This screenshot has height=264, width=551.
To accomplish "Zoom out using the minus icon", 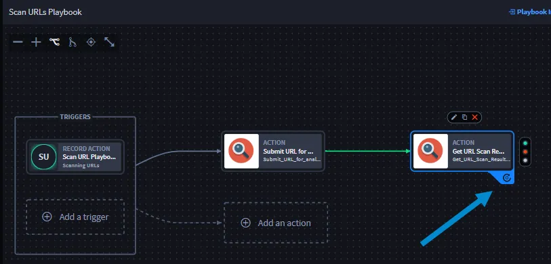I will [18, 43].
